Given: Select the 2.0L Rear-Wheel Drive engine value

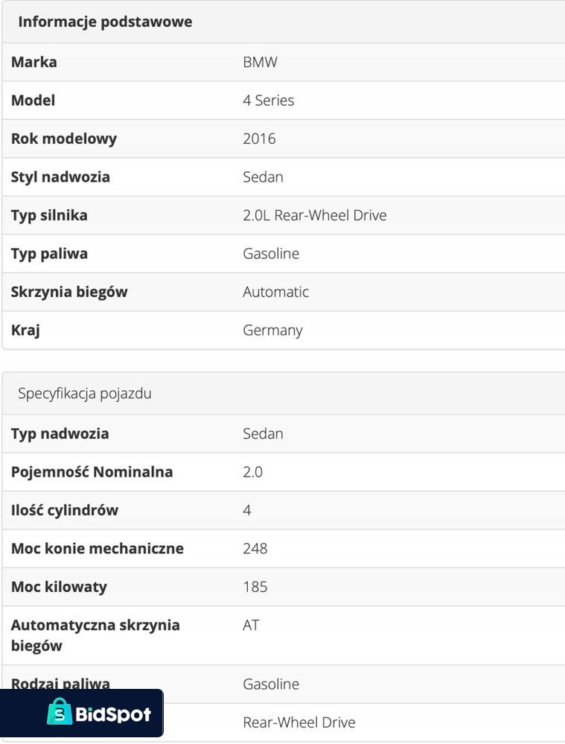Looking at the screenshot, I should coord(314,215).
